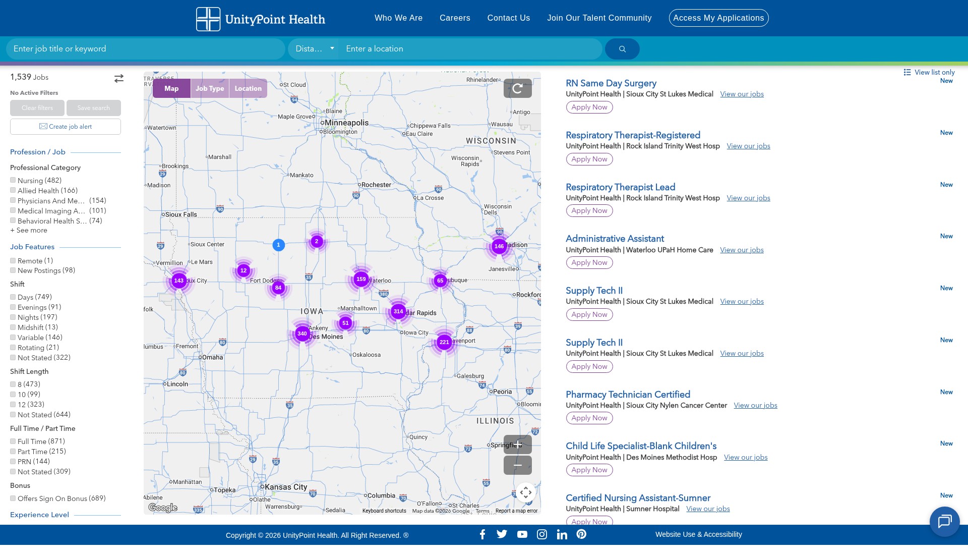Switch to the Job Type map tab
This screenshot has height=555, width=968.
click(x=210, y=88)
